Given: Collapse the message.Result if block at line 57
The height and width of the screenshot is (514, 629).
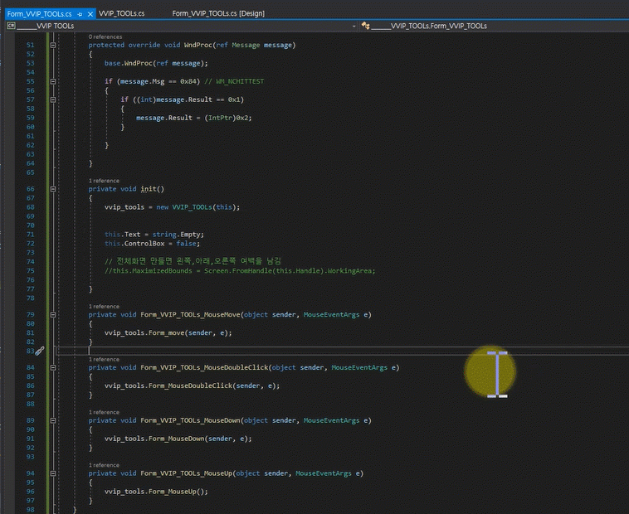Looking at the screenshot, I should [x=53, y=99].
